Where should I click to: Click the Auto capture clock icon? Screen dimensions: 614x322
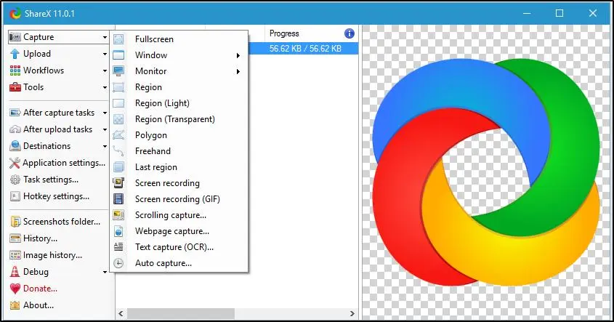click(118, 263)
